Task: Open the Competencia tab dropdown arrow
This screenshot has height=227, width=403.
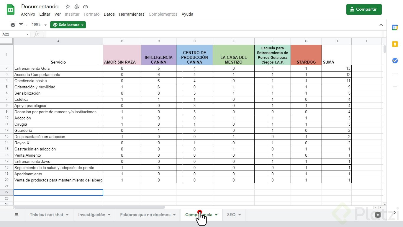Action: pyautogui.click(x=216, y=215)
